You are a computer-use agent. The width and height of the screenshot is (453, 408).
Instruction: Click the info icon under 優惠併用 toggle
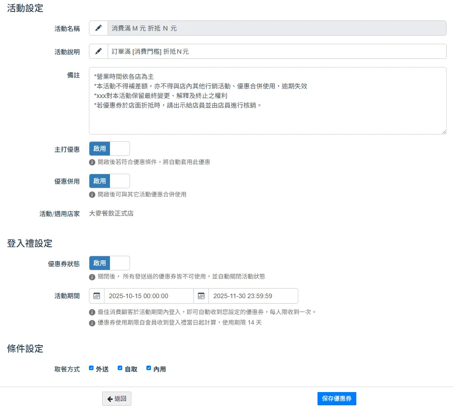coord(92,195)
